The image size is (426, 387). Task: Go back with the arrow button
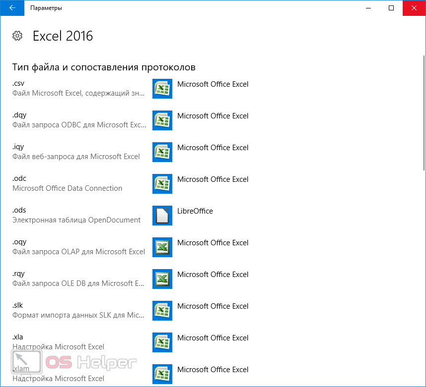pos(12,8)
